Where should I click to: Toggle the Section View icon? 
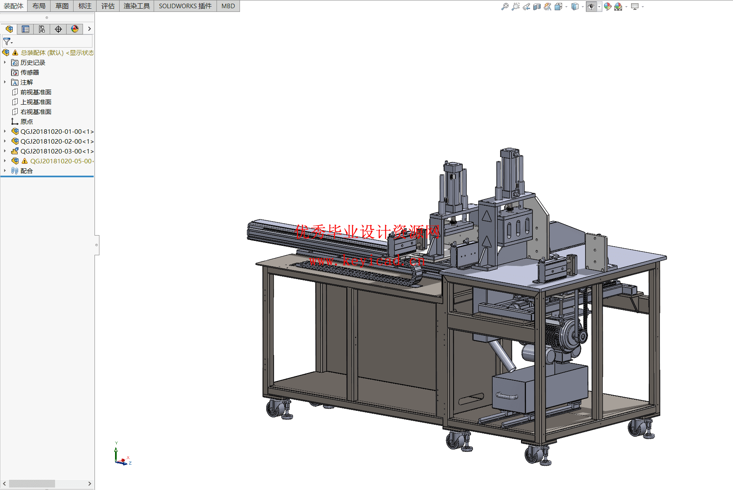coord(537,7)
